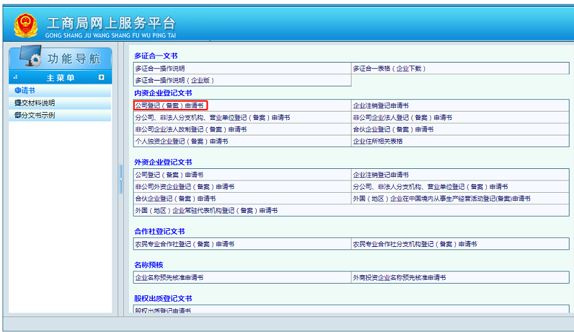Open 非公司企业法人登记（备案）申请书
Screen dimensions: 574x332
point(402,117)
